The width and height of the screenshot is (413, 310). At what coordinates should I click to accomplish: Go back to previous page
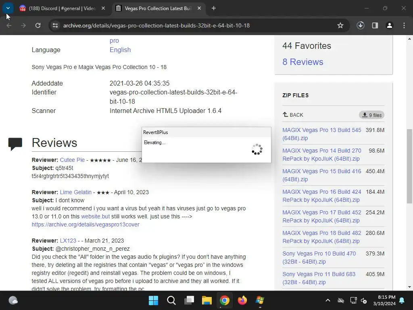[x=9, y=25]
